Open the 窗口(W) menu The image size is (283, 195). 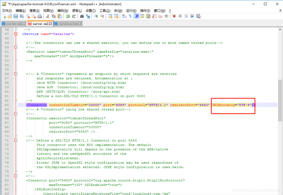click(160, 11)
